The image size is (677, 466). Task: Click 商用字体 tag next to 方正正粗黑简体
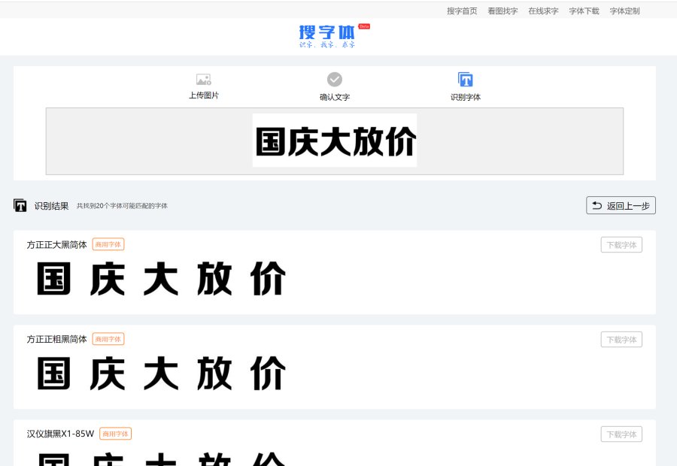(x=108, y=339)
